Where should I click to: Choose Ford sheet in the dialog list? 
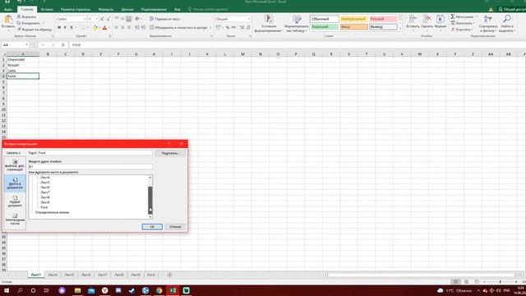pyautogui.click(x=44, y=207)
